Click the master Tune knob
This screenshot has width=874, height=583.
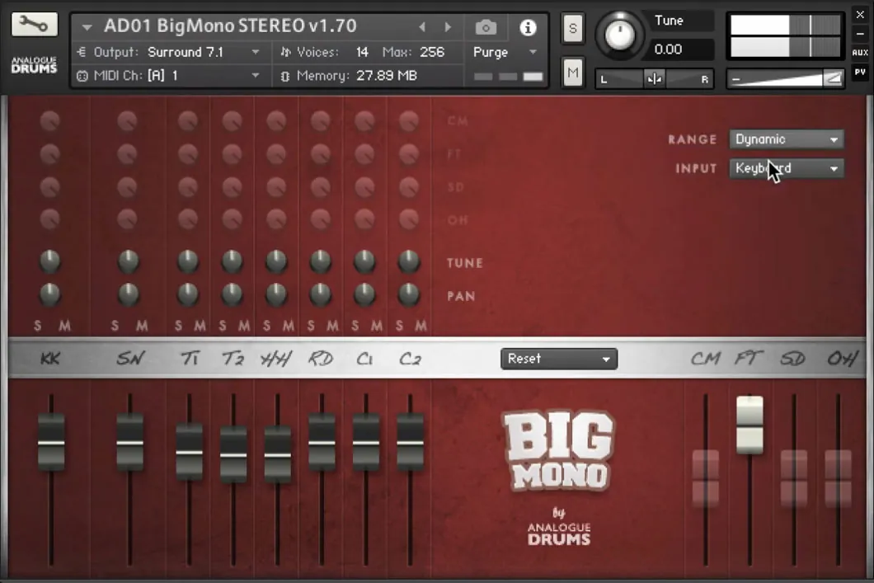619,35
